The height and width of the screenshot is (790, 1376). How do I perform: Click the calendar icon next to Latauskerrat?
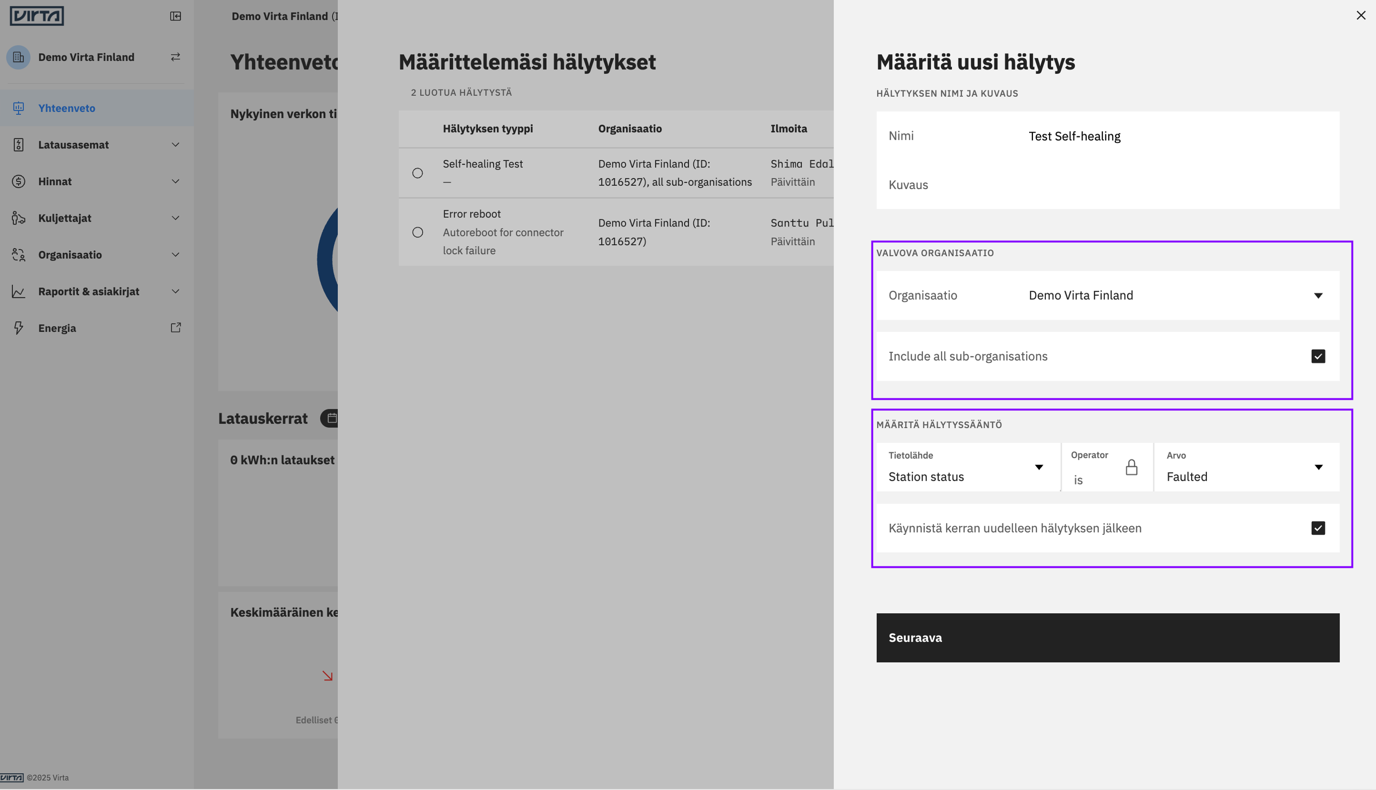click(332, 418)
